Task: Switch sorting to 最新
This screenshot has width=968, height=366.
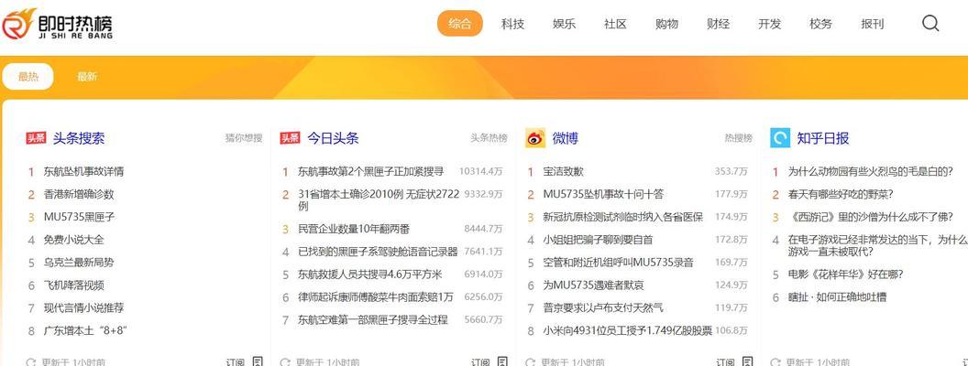Action: [x=87, y=77]
